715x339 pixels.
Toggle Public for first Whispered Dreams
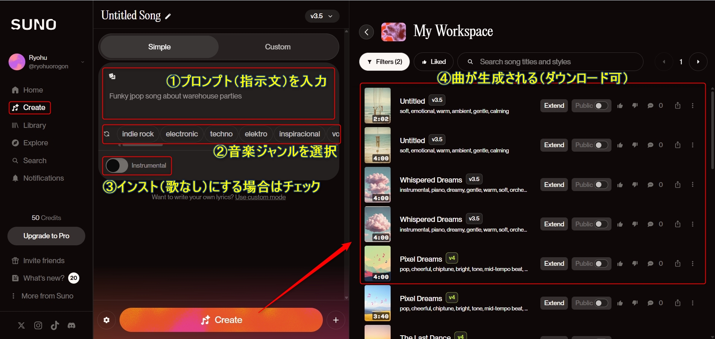(x=601, y=185)
